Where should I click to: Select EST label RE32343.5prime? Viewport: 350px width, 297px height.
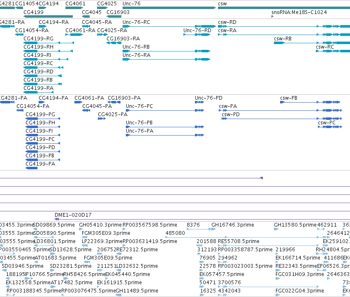point(296,266)
